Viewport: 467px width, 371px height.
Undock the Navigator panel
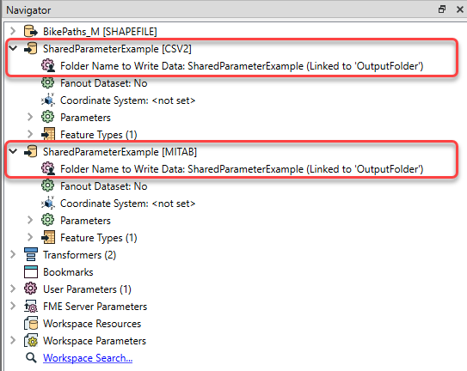coord(442,9)
